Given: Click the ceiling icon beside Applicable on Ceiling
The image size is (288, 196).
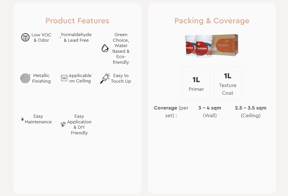Looking at the screenshot, I should coord(64,78).
